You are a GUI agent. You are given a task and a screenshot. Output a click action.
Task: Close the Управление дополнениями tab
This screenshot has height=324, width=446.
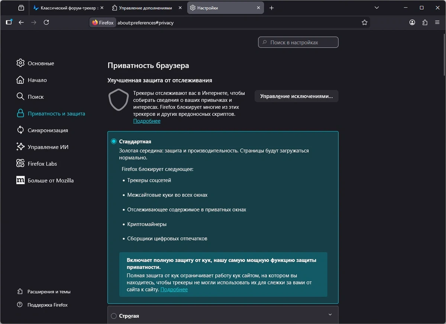(x=180, y=8)
